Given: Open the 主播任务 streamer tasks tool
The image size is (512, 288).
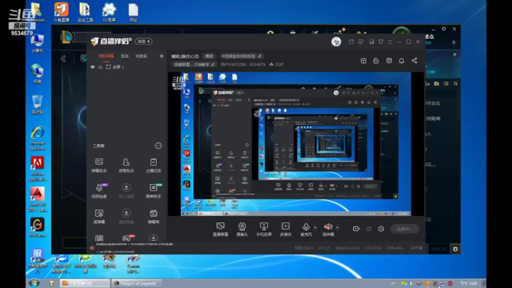Looking at the screenshot, I should [x=153, y=165].
